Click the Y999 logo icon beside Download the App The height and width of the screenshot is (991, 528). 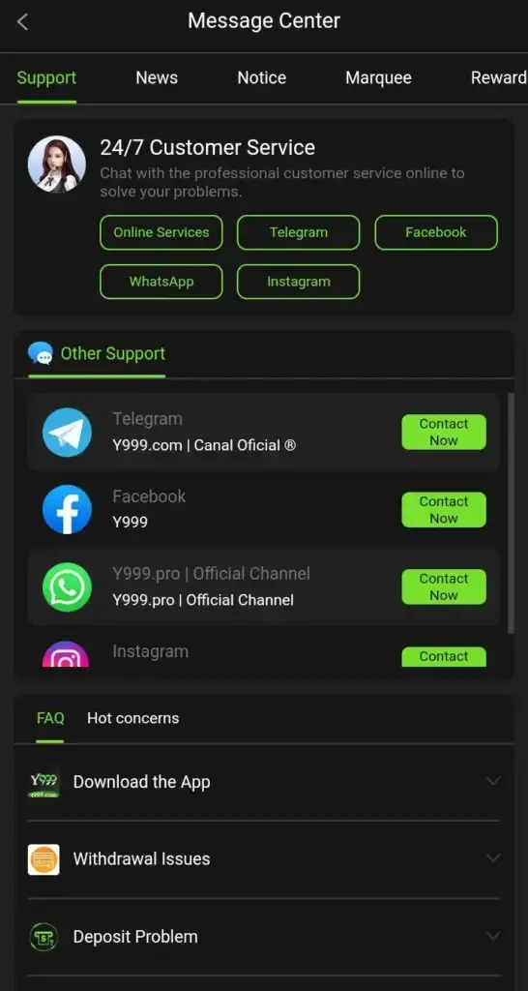[x=44, y=782]
